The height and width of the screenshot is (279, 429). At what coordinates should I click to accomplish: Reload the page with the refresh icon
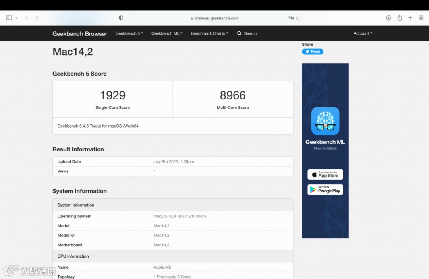pyautogui.click(x=298, y=18)
